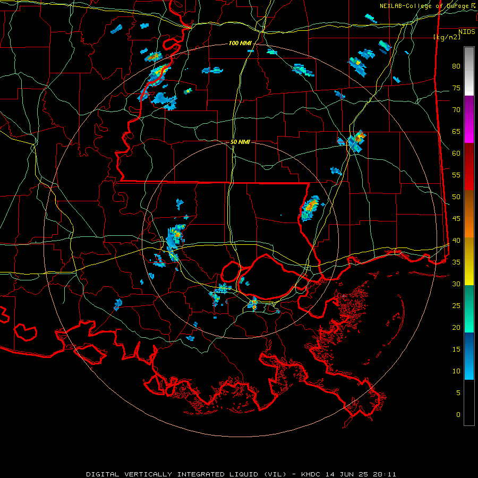Click the KHDC station identifier in the caption
Viewport: 478px width, 478px height.
pyautogui.click(x=310, y=474)
